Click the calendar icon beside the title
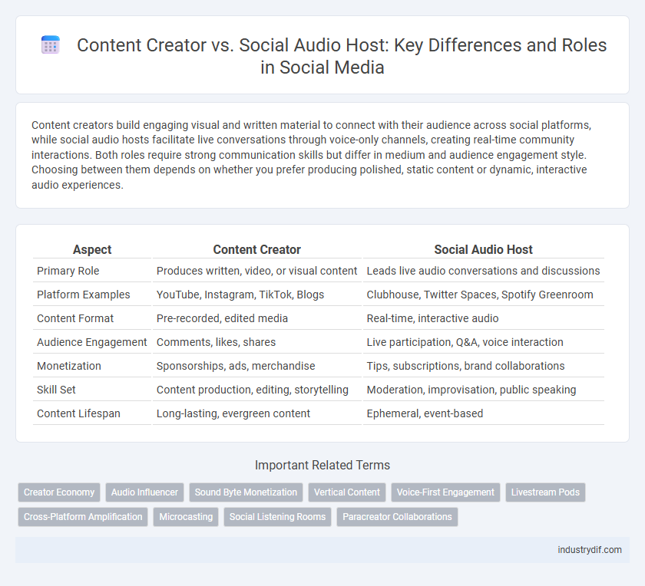This screenshot has height=586, width=645. tap(51, 45)
